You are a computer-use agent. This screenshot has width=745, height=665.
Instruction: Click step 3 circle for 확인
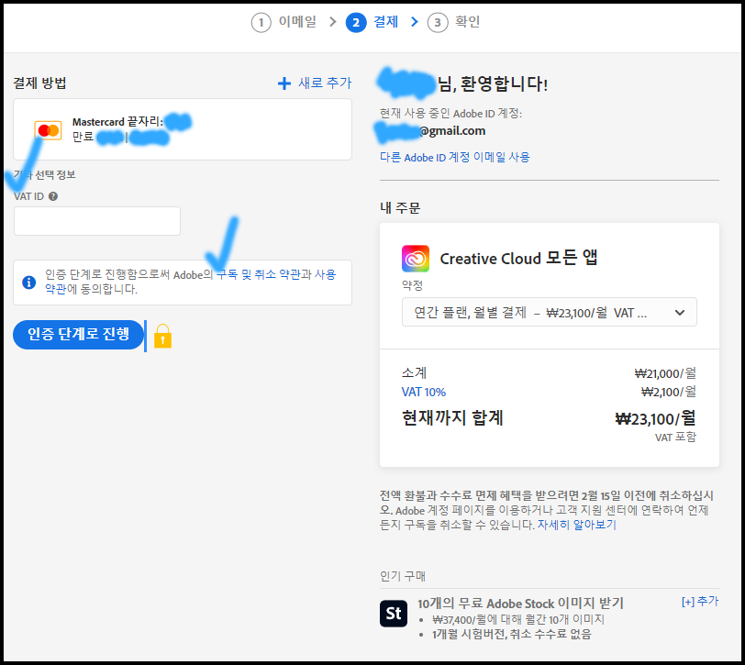tap(438, 22)
